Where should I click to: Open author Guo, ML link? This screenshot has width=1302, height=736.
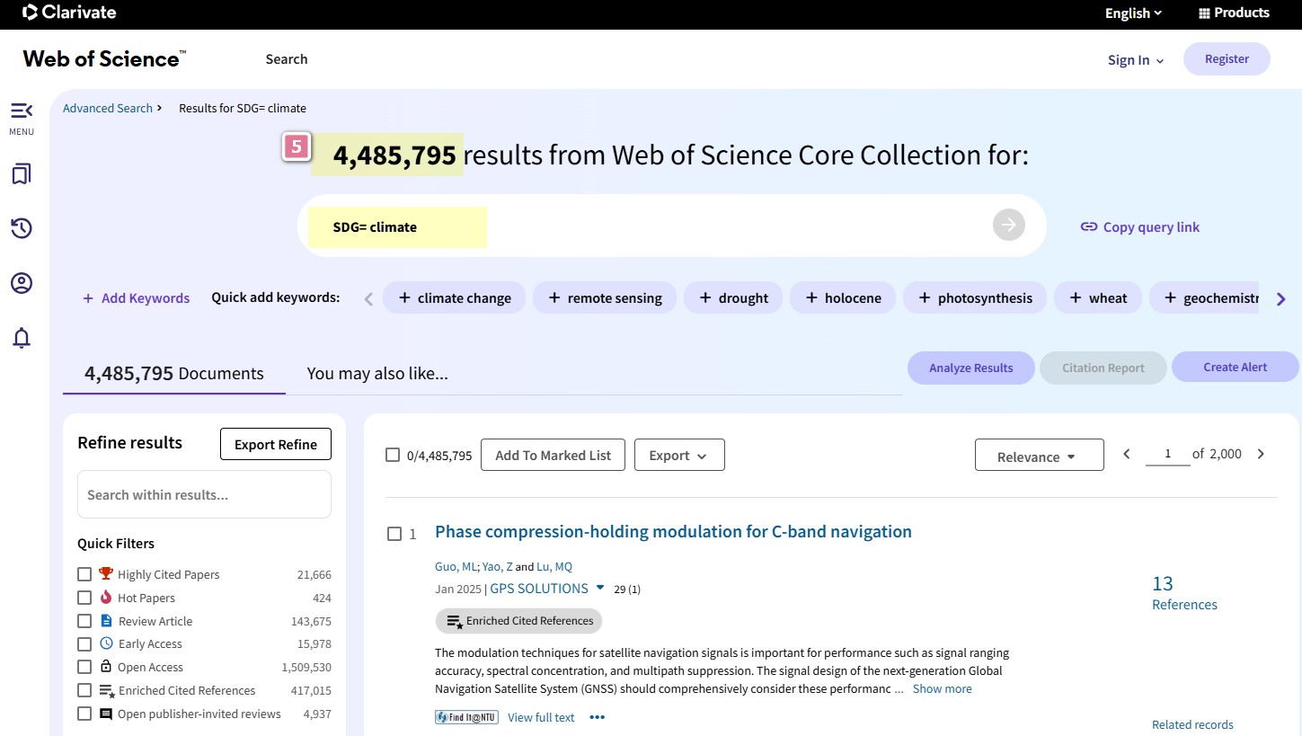[x=456, y=566]
